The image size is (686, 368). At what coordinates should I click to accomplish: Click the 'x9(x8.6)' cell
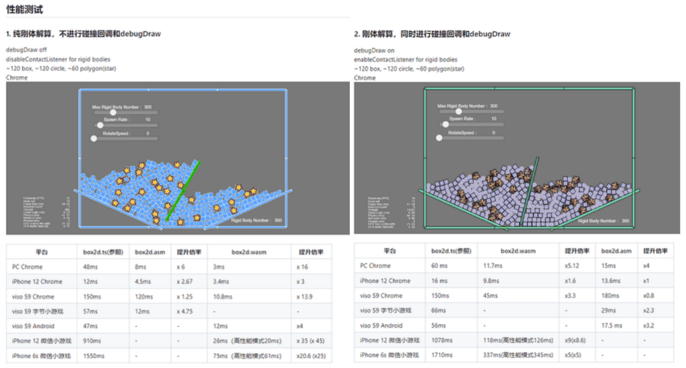click(x=577, y=340)
